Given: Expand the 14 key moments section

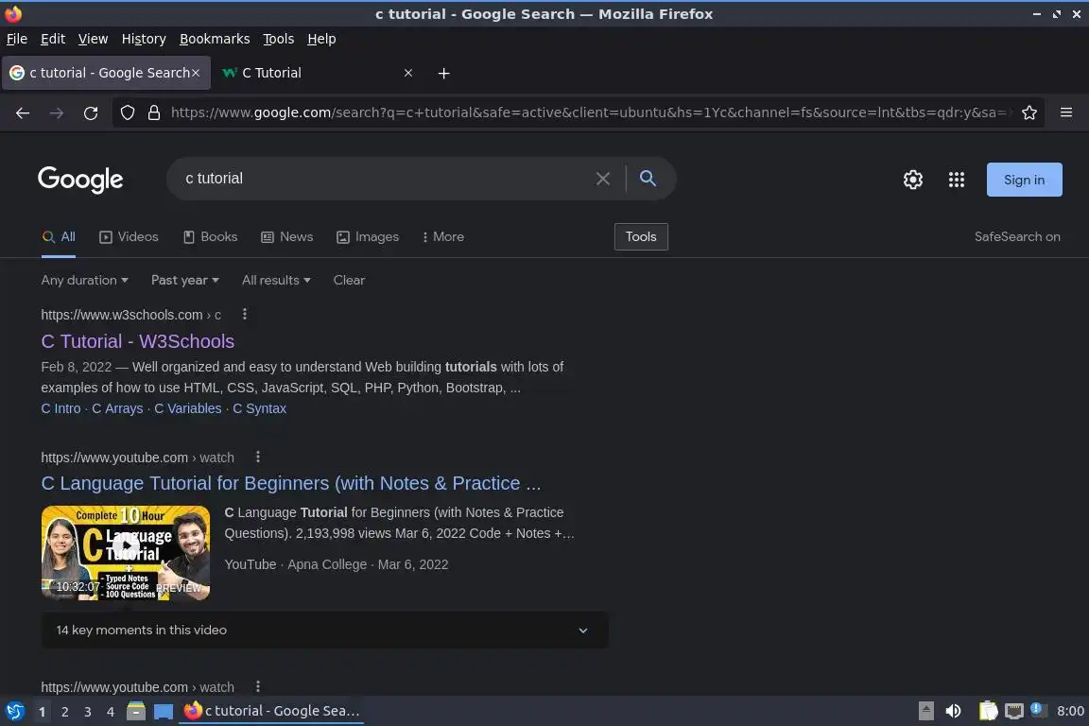Looking at the screenshot, I should point(325,631).
